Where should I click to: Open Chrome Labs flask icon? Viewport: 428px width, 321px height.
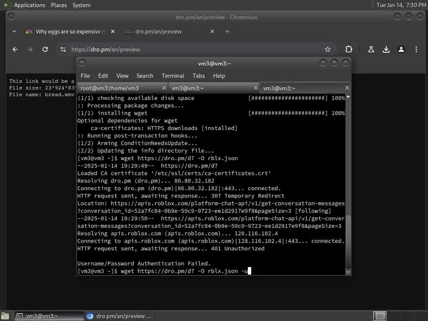coord(371,49)
